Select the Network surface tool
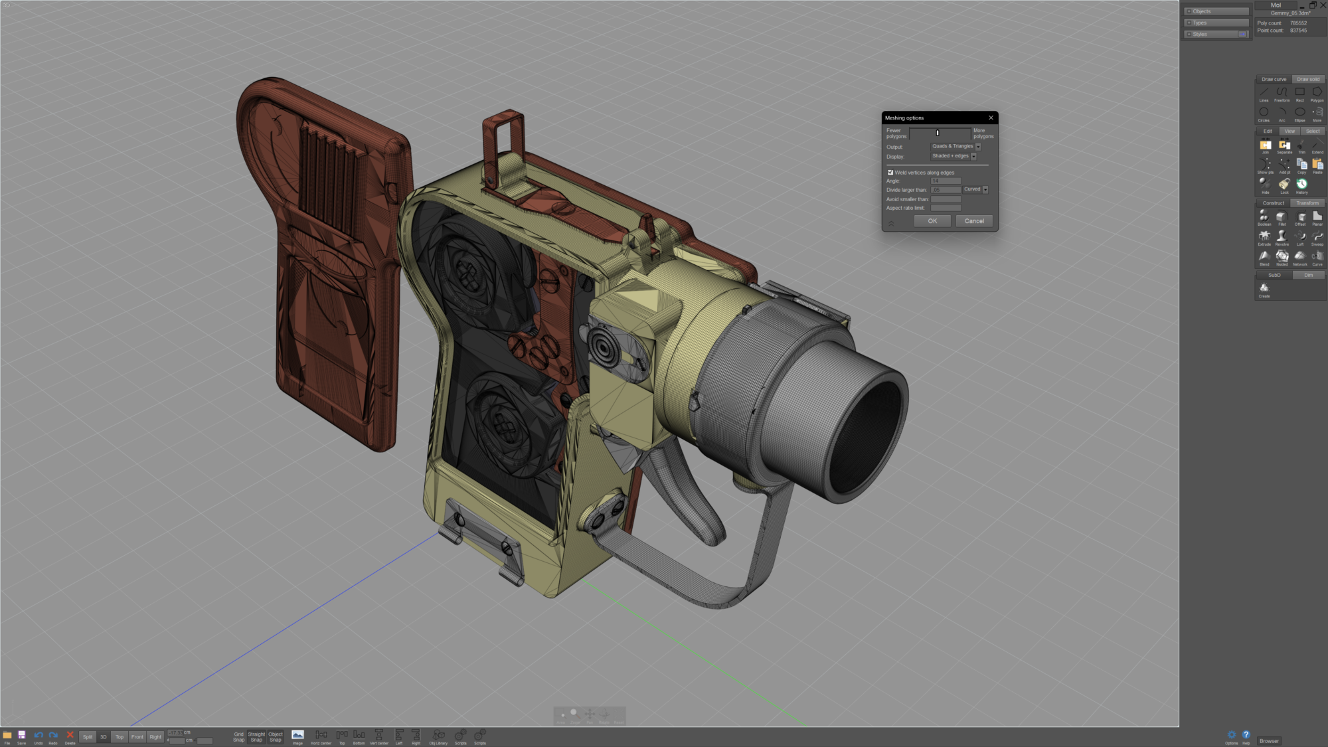 point(1299,257)
